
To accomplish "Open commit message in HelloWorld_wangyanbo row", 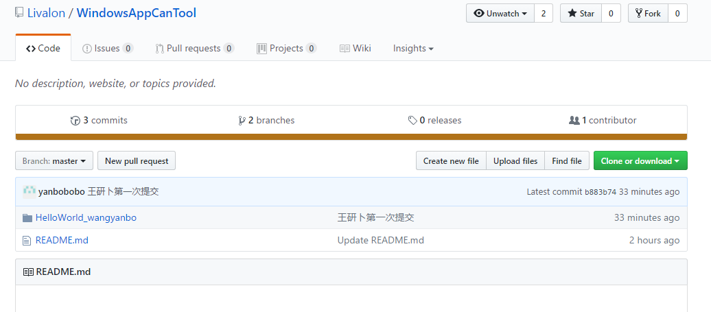I will click(376, 218).
